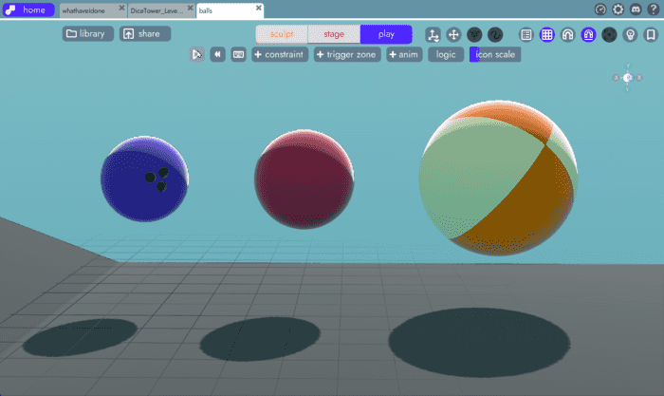Open the settings gear
Screen dimensions: 664x396
tap(618, 9)
